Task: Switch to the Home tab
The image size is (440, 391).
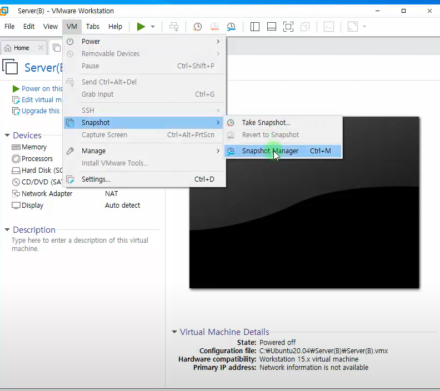Action: [x=21, y=48]
